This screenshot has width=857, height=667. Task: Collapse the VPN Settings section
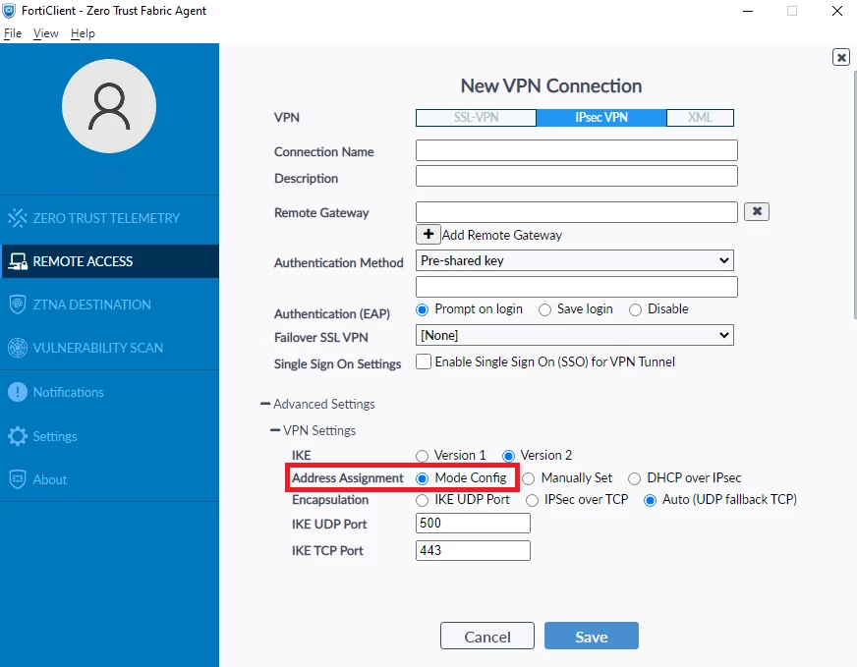point(275,430)
